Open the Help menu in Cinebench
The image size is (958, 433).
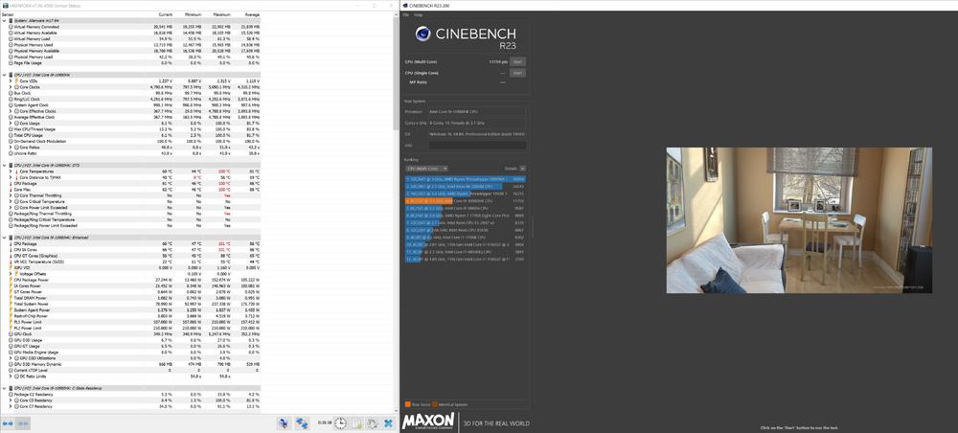click(418, 15)
